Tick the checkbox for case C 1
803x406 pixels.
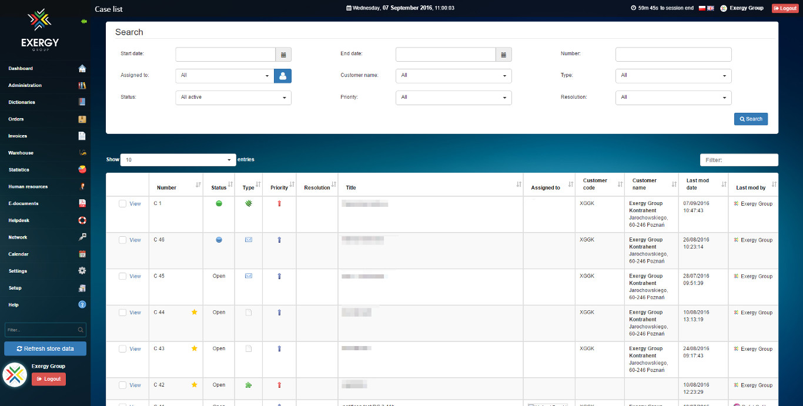pos(122,203)
